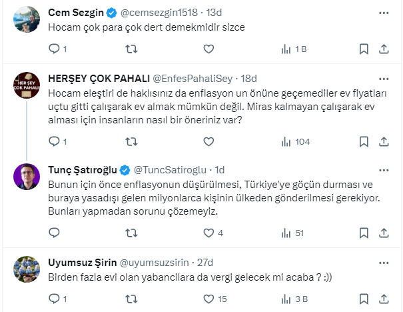
Task: Retweet Cem Sezgin's tweet
Action: pyautogui.click(x=133, y=49)
